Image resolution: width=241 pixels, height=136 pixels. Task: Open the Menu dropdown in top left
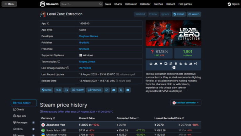click(9, 4)
